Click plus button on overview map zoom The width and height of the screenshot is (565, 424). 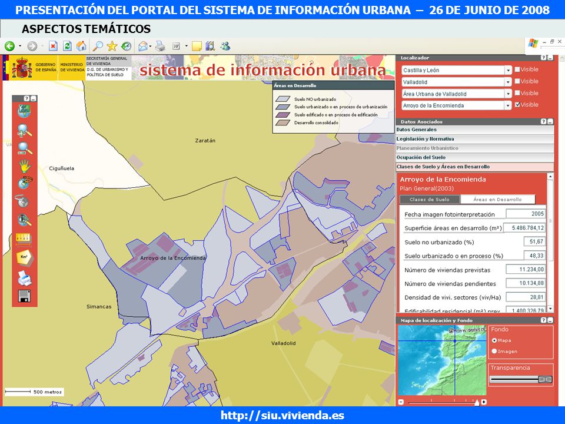[x=484, y=402]
